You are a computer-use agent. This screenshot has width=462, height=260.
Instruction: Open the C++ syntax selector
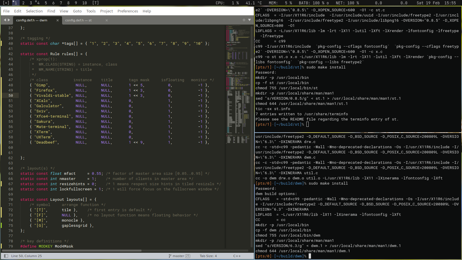click(x=237, y=256)
